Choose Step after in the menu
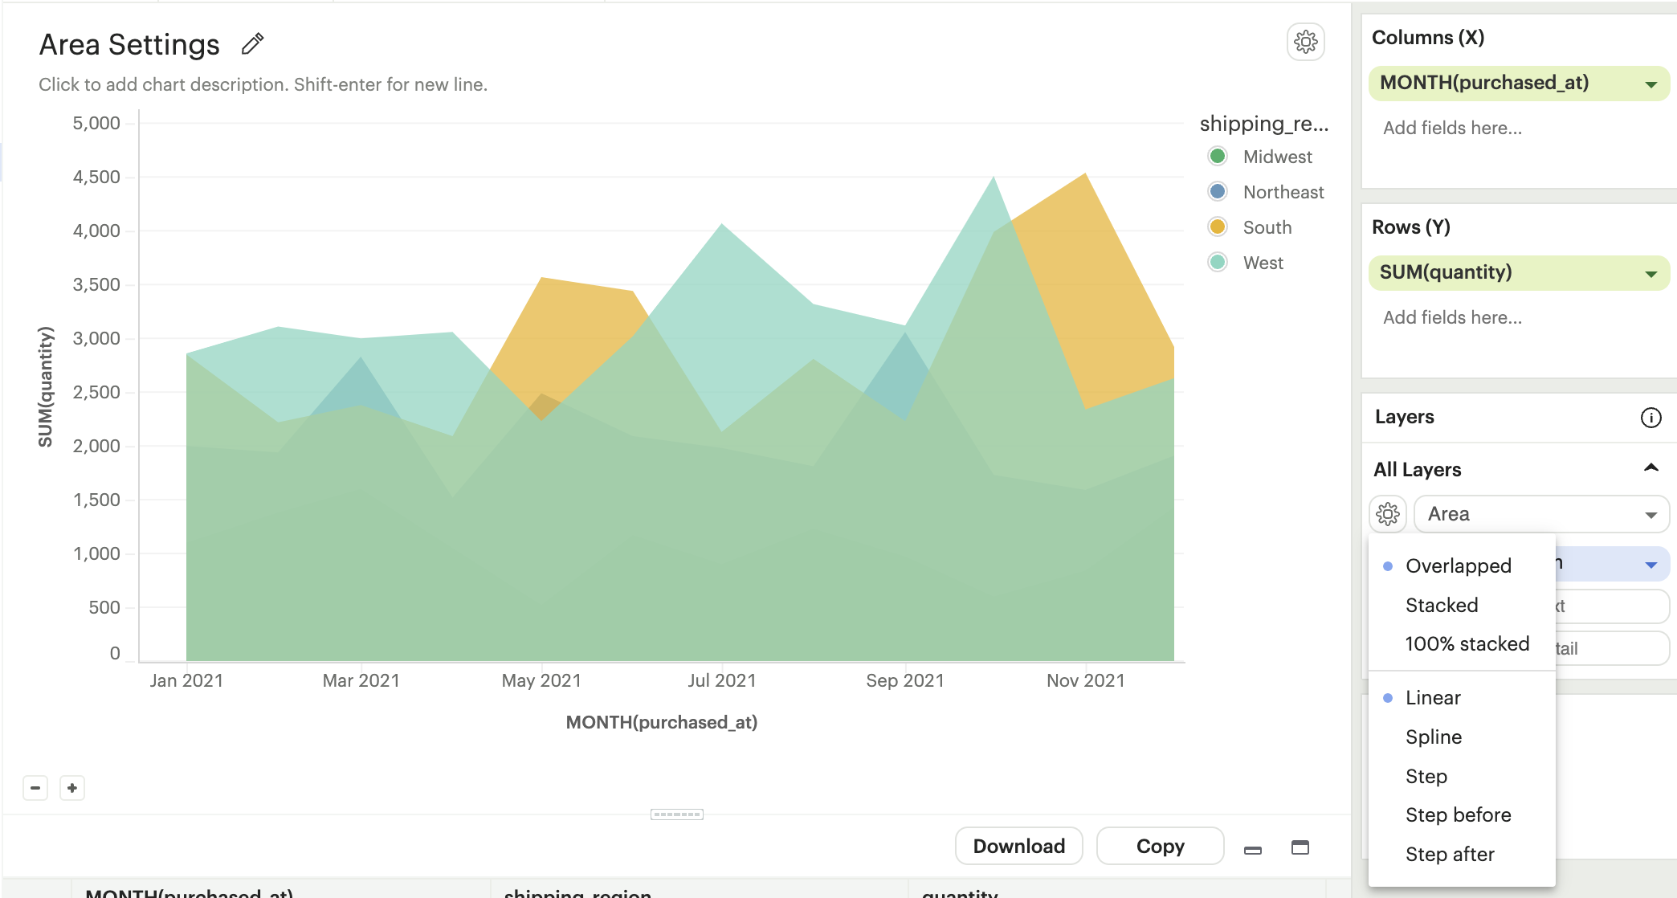 pos(1449,855)
